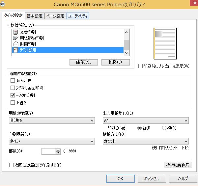Click 削除(L) delete button
The height and width of the screenshot is (186, 198).
pyautogui.click(x=116, y=62)
